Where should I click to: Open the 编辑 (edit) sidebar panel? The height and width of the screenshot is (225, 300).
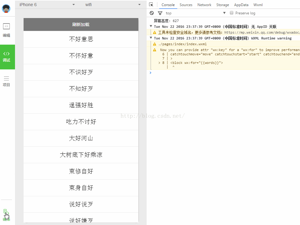(x=6, y=30)
